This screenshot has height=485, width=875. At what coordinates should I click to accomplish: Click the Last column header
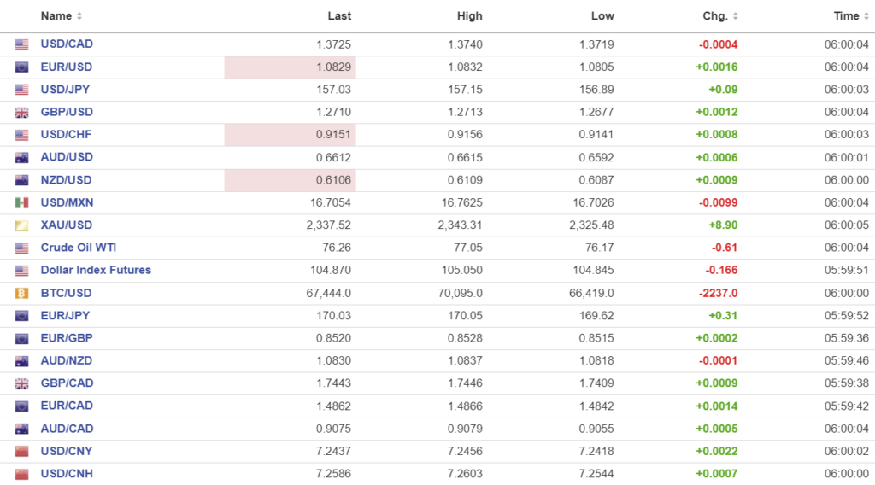click(339, 16)
